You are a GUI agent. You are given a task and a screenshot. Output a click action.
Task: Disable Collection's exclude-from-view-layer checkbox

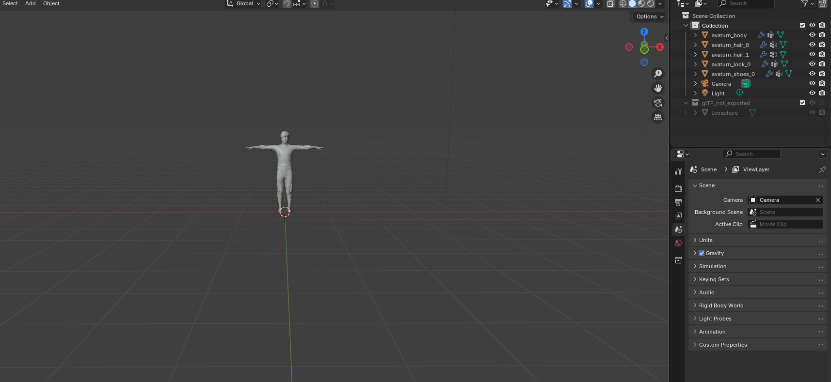tap(802, 25)
